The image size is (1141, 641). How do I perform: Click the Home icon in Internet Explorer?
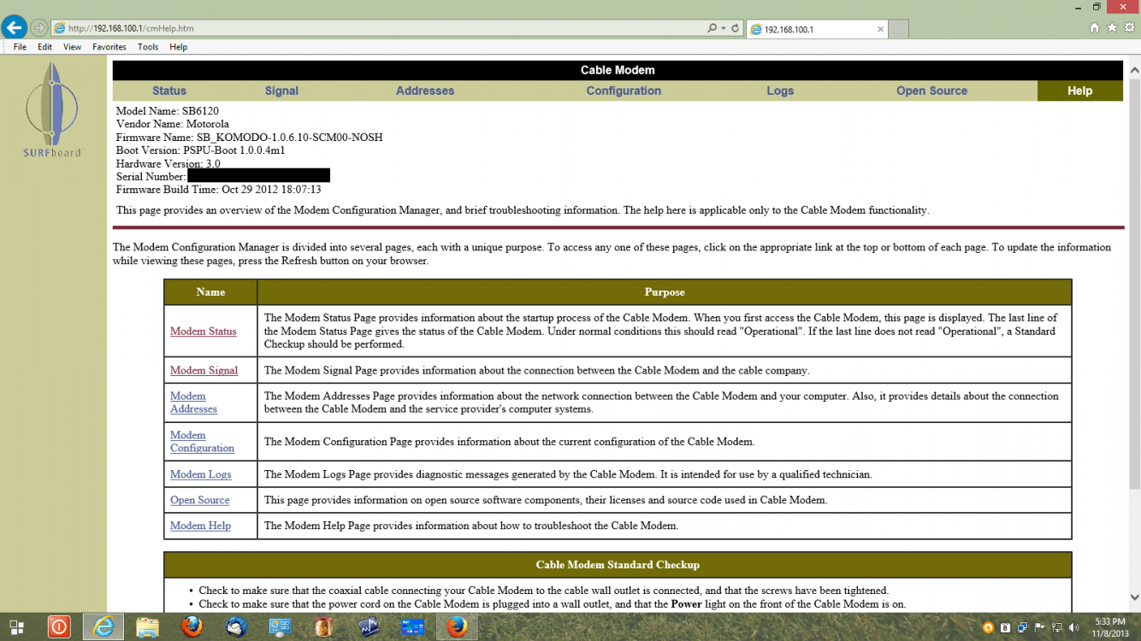click(x=1095, y=27)
